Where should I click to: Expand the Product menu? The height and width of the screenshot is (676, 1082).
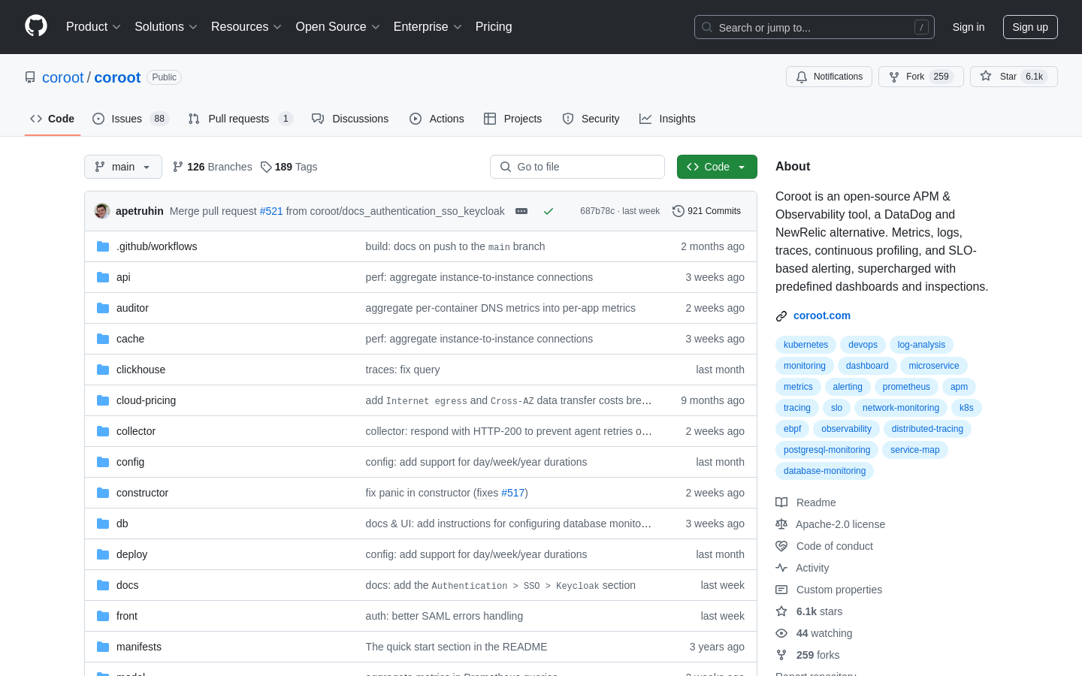(x=93, y=27)
